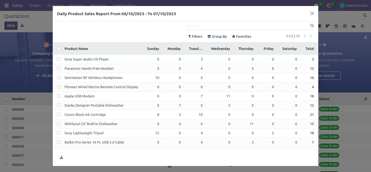Select all products using the header checkbox
371x172 pixels.
coord(59,48)
